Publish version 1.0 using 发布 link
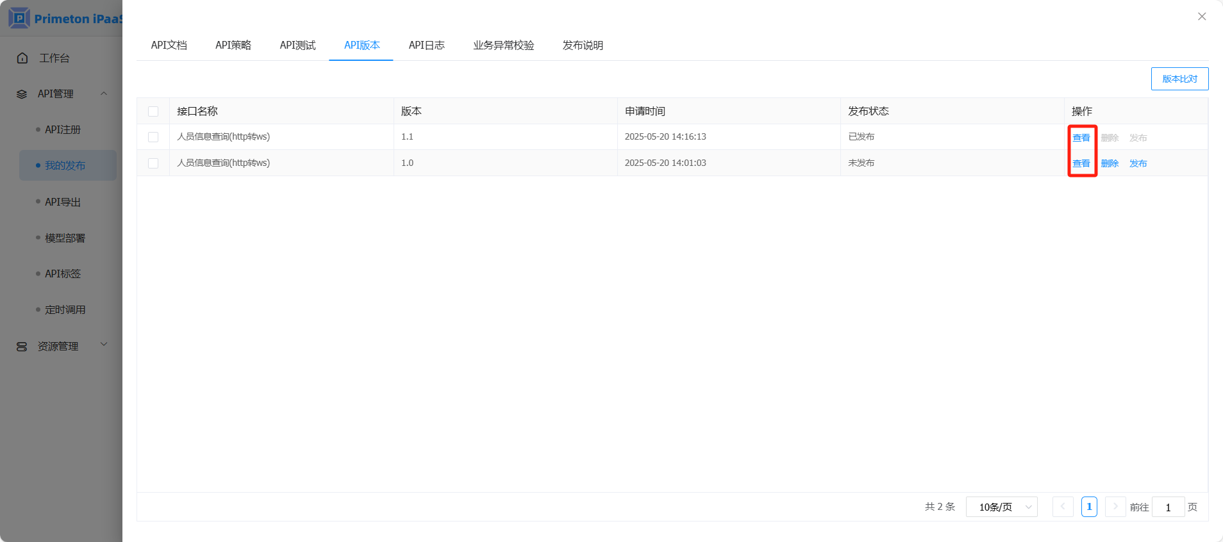 (1138, 163)
